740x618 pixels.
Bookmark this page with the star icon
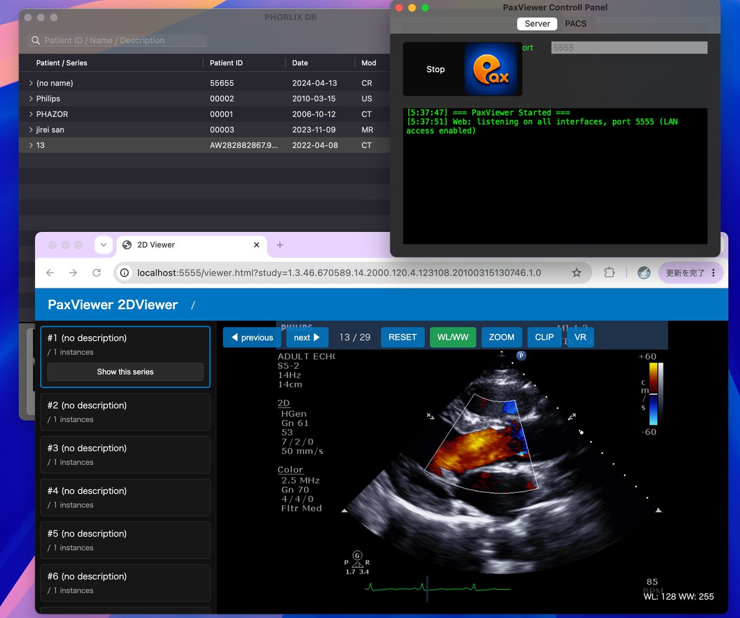tap(577, 273)
